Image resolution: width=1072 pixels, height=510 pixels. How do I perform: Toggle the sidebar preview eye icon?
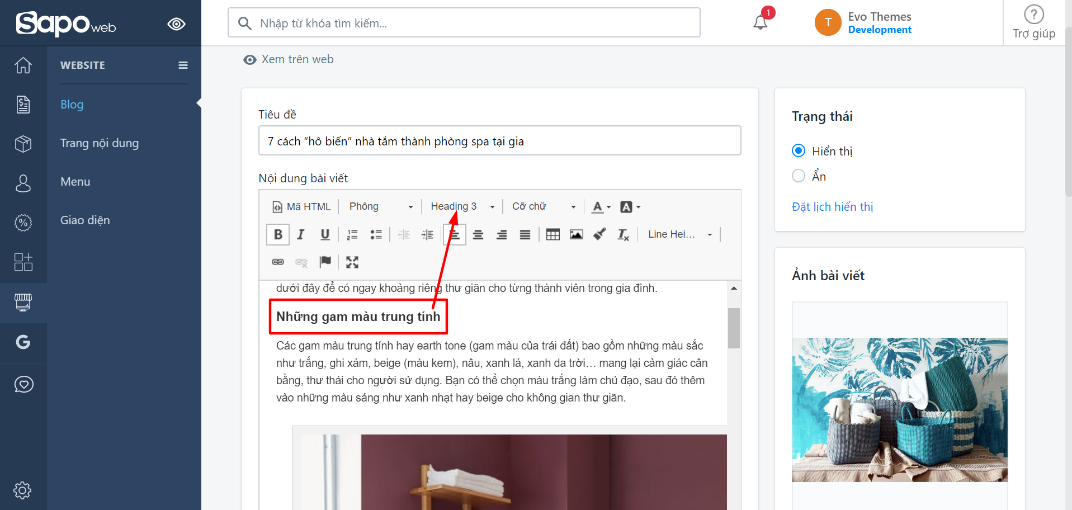pyautogui.click(x=176, y=24)
